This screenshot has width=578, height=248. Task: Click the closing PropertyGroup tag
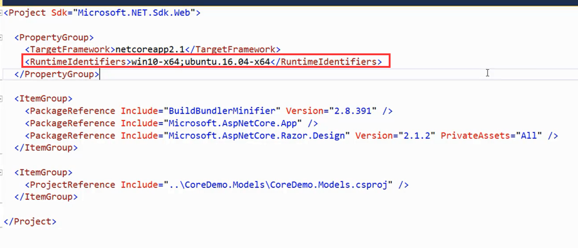click(57, 74)
